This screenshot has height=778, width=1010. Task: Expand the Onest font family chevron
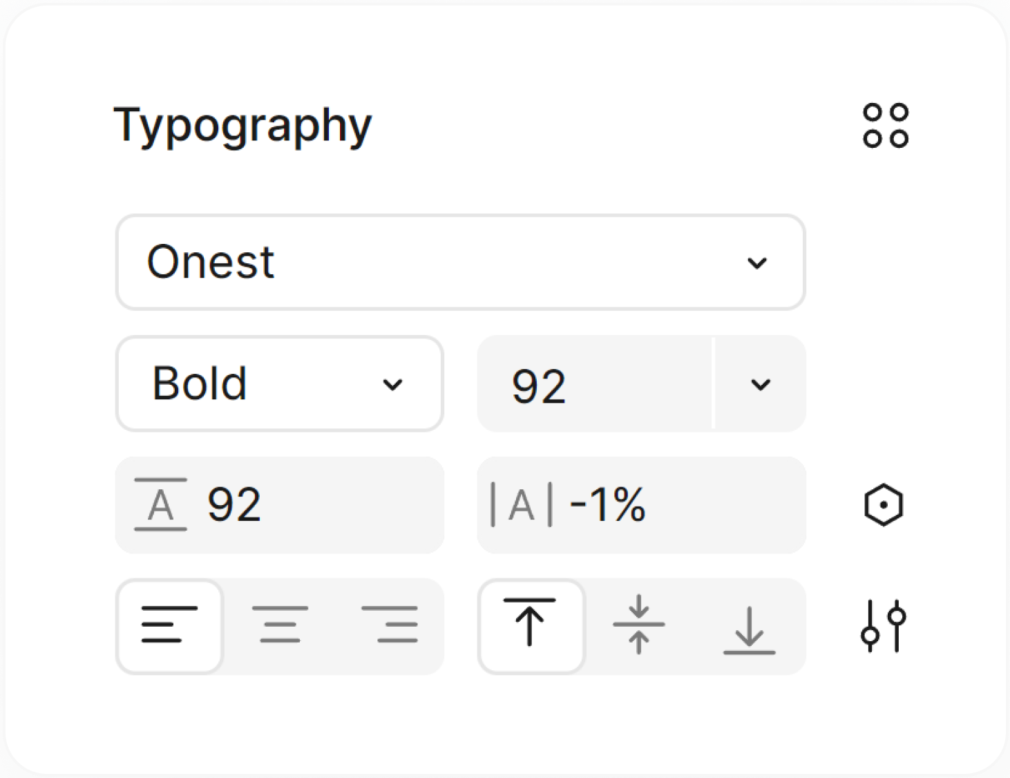click(757, 263)
